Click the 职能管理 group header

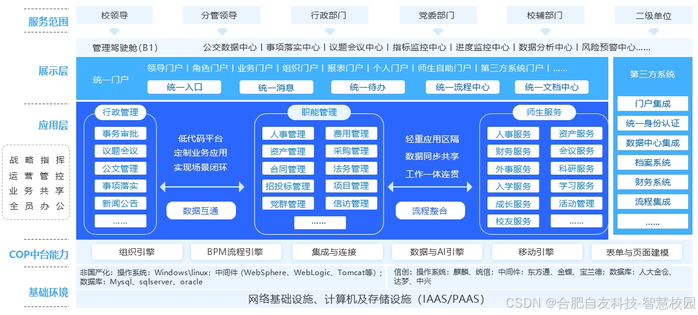coord(319,112)
